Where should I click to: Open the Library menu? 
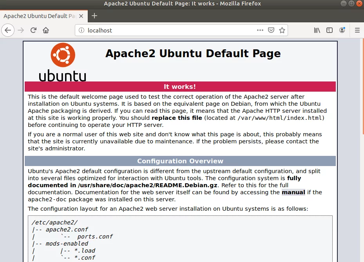(317, 30)
